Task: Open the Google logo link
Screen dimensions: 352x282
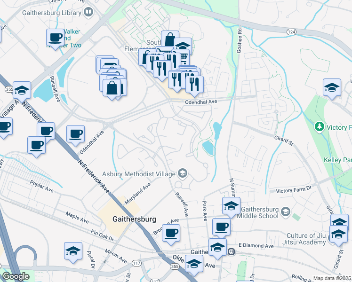Action: point(16,276)
